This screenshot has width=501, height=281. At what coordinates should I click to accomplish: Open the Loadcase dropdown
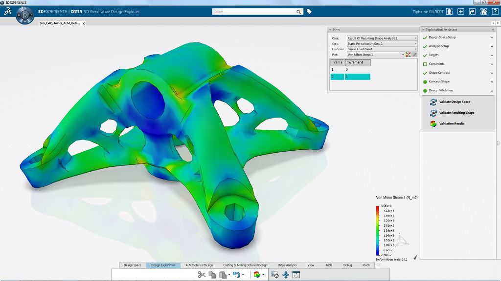pyautogui.click(x=382, y=49)
